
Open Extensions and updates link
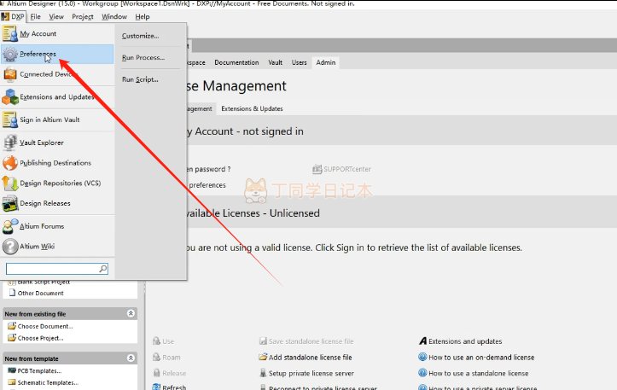465,341
